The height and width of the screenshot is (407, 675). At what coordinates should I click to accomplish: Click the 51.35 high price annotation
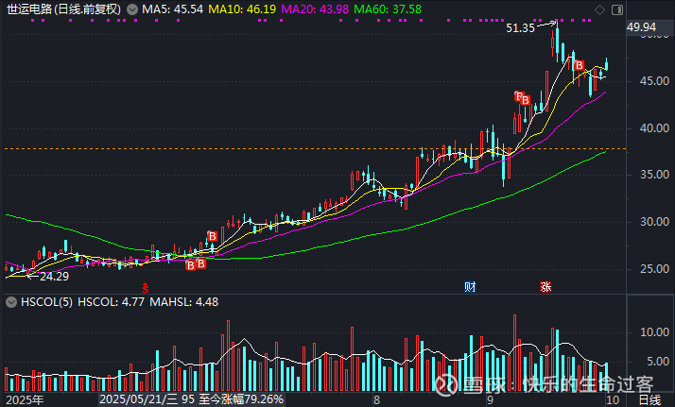pyautogui.click(x=520, y=28)
